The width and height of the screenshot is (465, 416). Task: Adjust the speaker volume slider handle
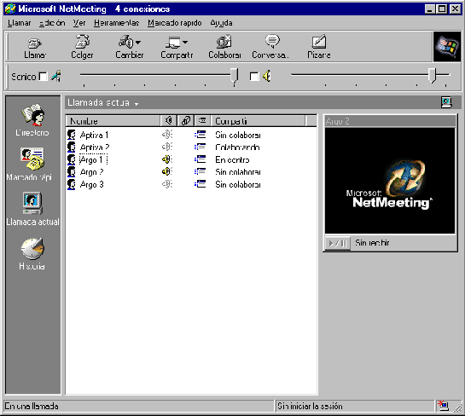tap(432, 75)
